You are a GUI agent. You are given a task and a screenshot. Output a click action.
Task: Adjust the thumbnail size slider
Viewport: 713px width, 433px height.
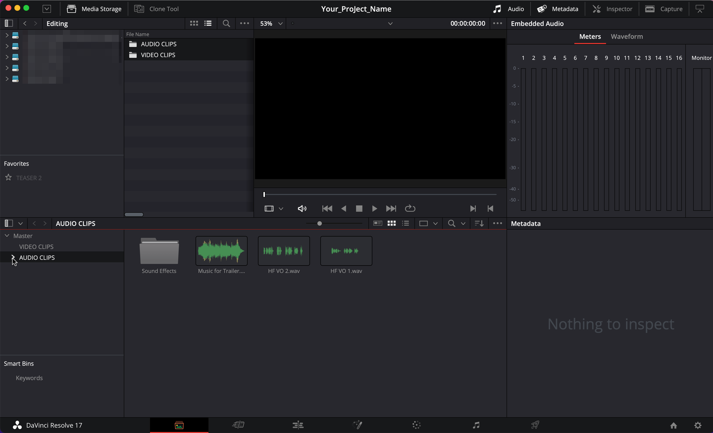319,223
